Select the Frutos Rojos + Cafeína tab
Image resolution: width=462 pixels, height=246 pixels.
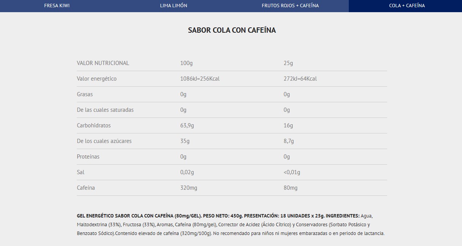[290, 6]
